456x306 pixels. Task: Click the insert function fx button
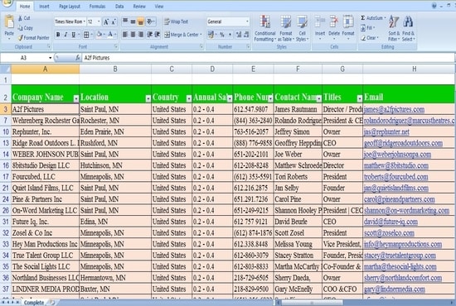[78, 58]
